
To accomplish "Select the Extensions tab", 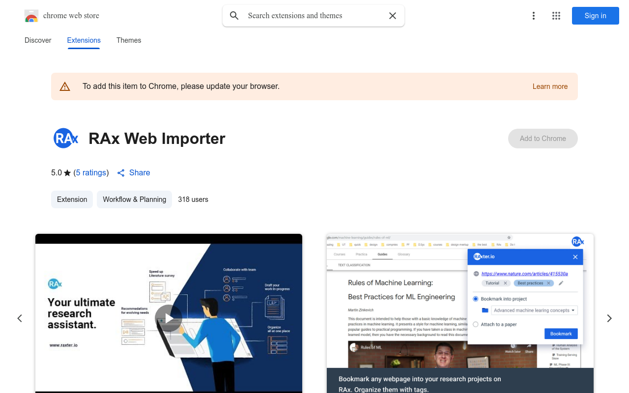I will click(x=84, y=40).
